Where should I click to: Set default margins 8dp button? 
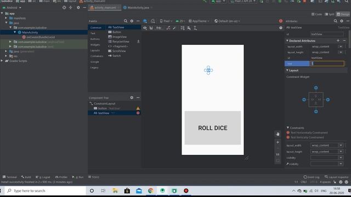pyautogui.click(x=158, y=28)
